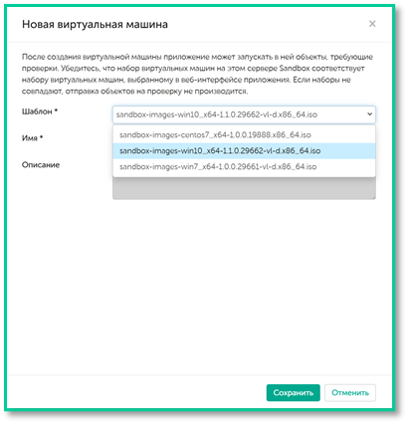Image resolution: width=408 pixels, height=424 pixels.
Task: Click the Новая виртуальная машина dialog title
Action: click(95, 25)
